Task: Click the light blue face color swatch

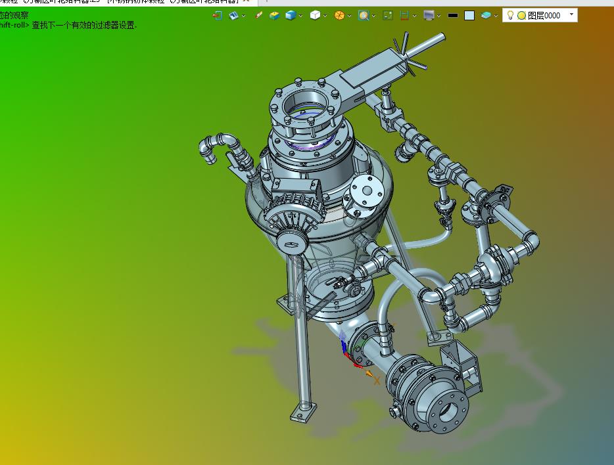Action: [x=469, y=15]
